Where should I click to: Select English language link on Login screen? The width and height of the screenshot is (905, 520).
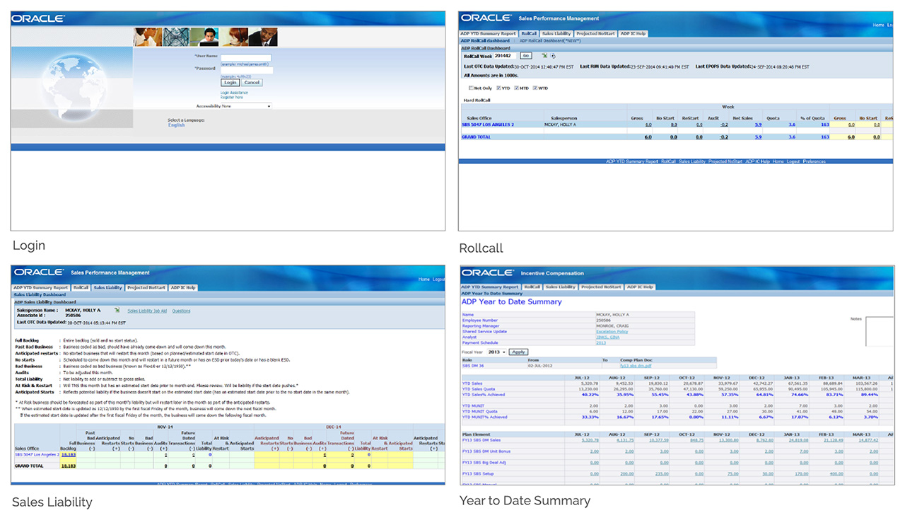coord(176,125)
